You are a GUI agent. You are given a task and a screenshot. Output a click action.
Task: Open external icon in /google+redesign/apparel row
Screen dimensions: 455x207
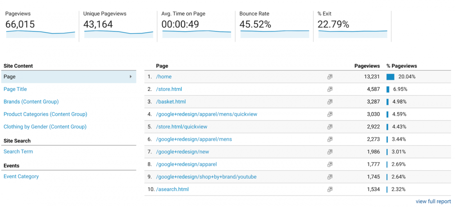coord(330,164)
